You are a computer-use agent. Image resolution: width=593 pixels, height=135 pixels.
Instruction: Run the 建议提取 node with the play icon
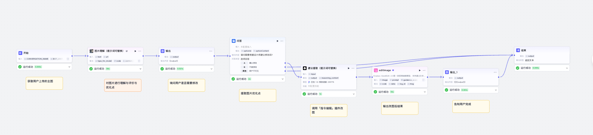[349, 68]
